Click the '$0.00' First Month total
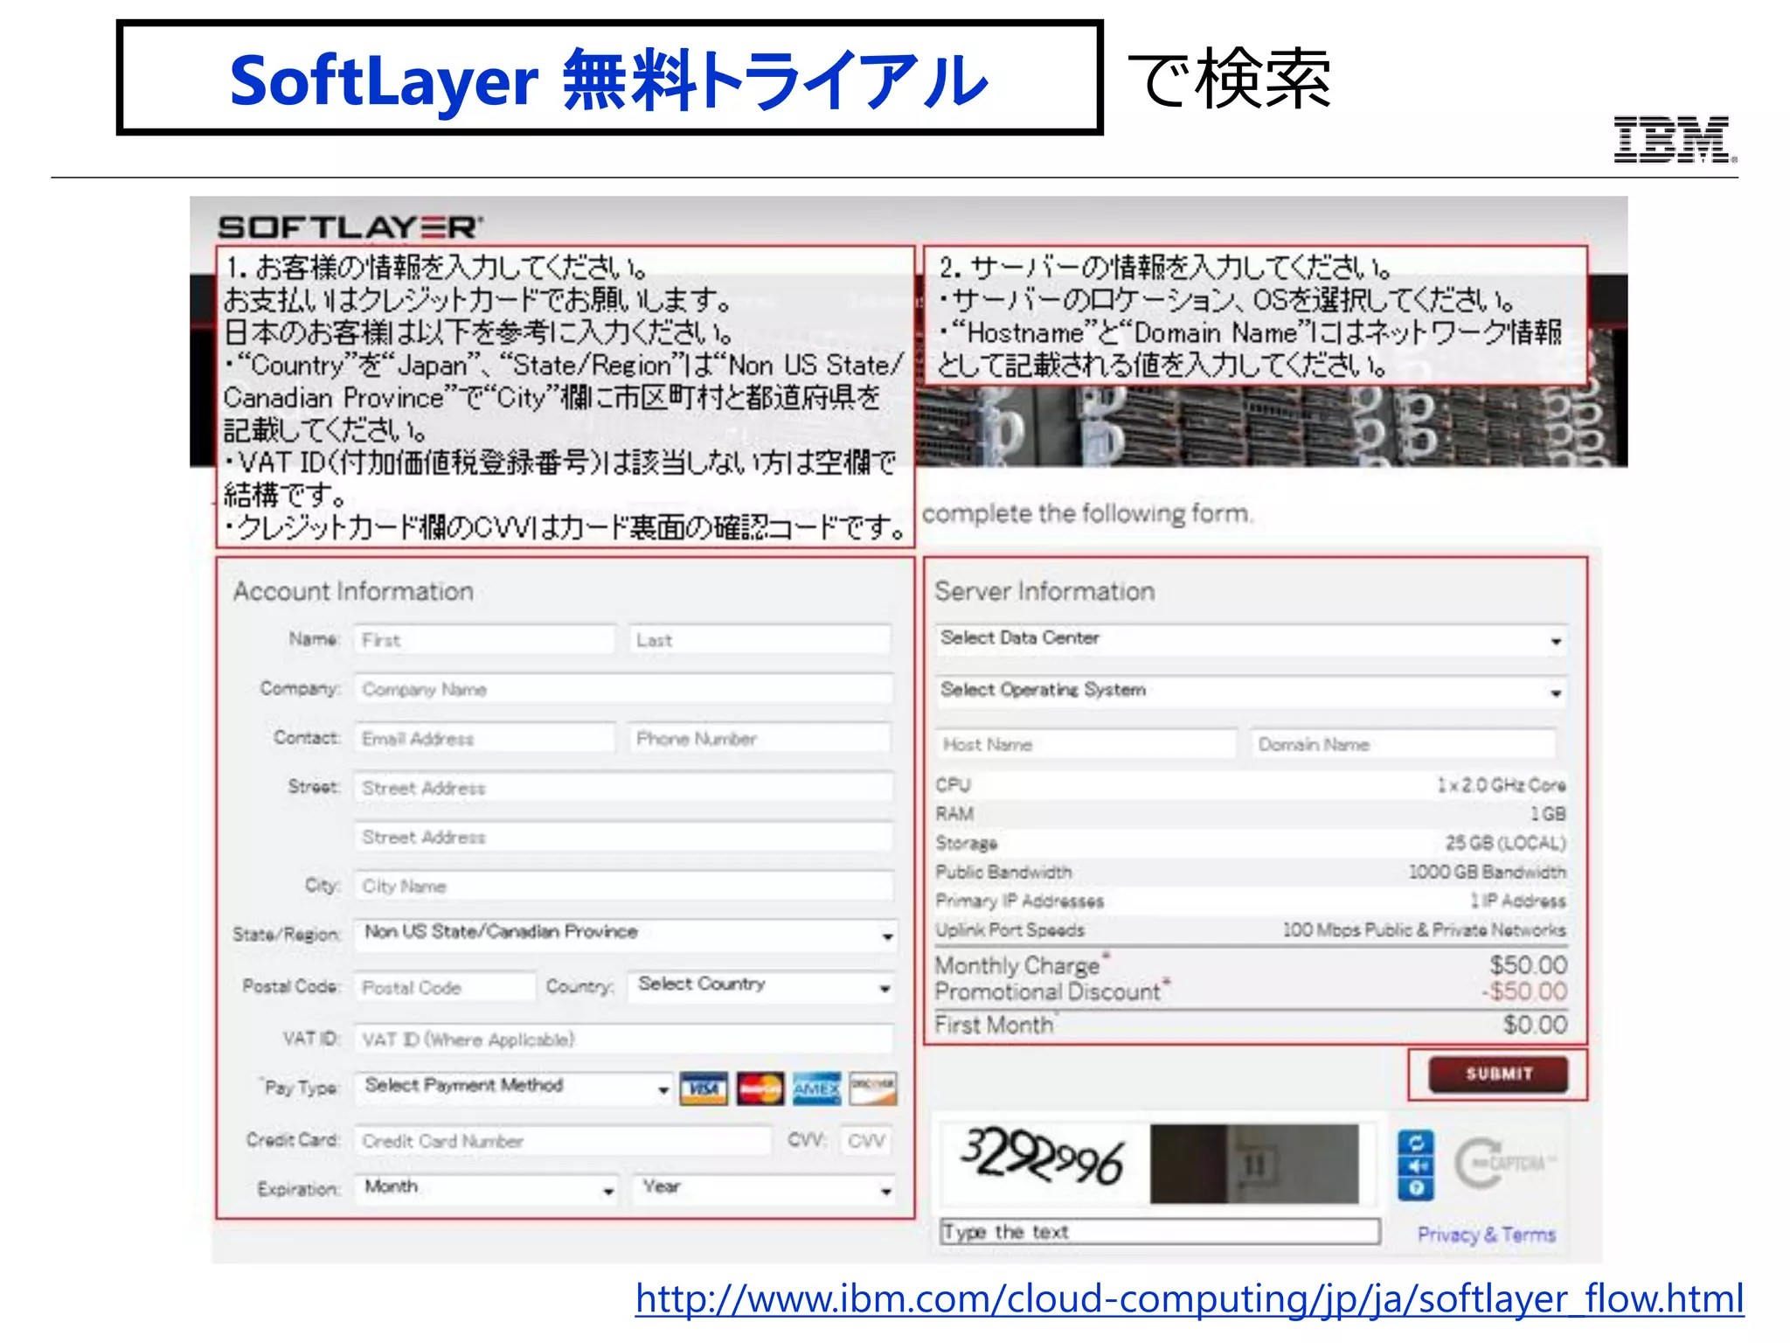Image resolution: width=1790 pixels, height=1343 pixels. pyautogui.click(x=1536, y=1024)
